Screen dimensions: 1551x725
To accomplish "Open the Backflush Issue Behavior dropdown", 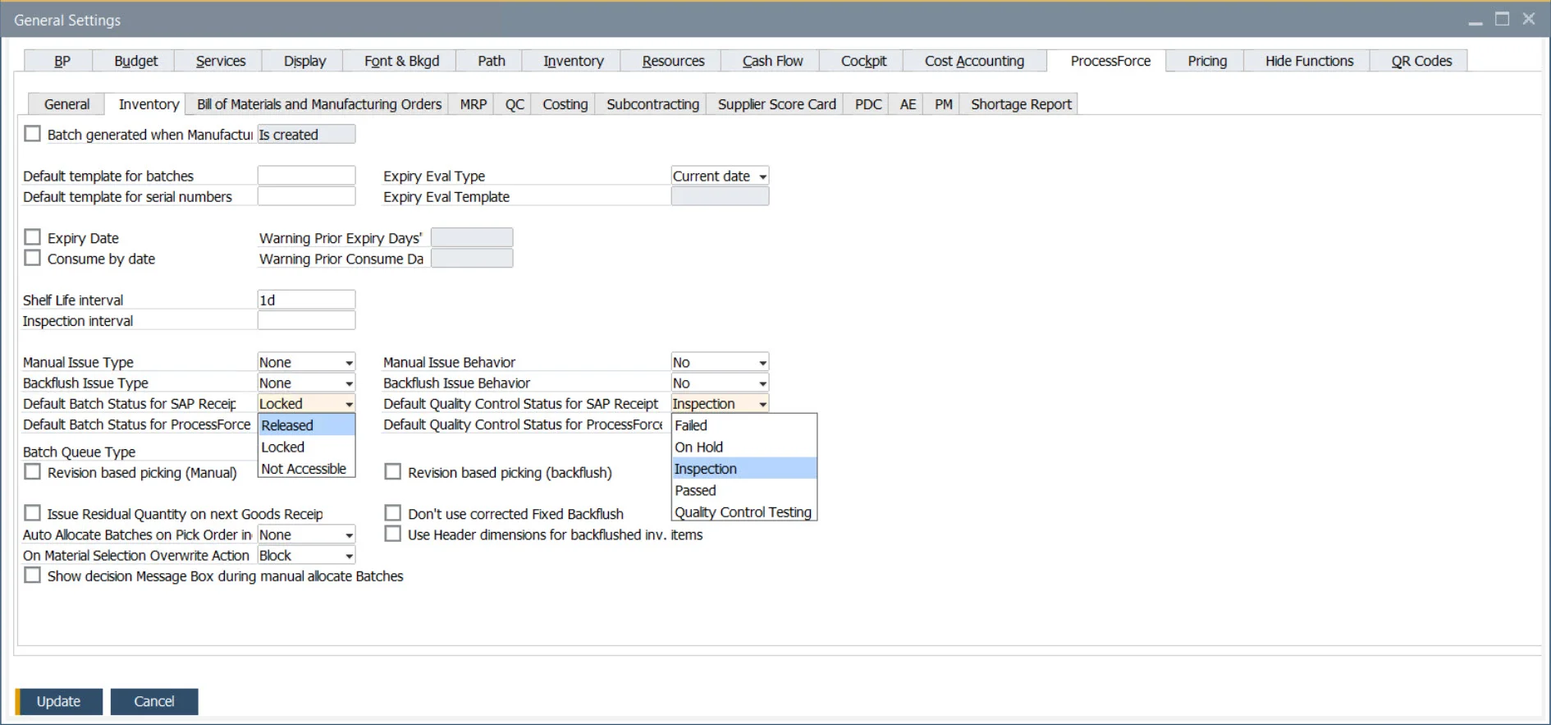I will pyautogui.click(x=720, y=383).
